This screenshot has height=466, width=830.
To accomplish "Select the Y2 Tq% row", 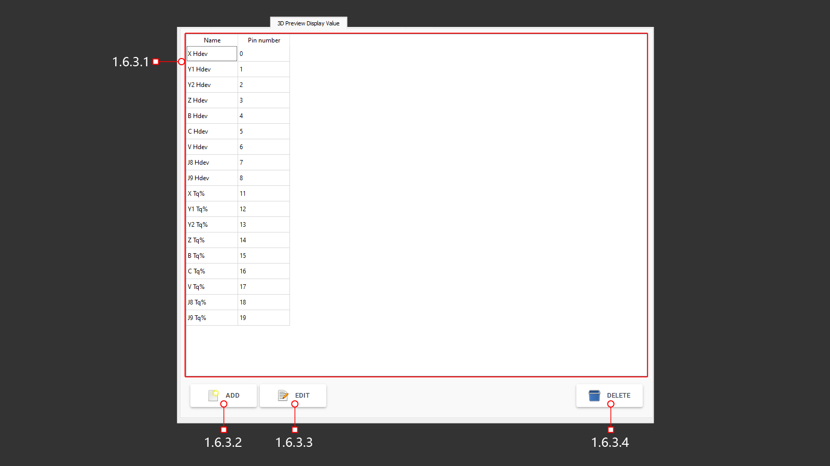I will pos(211,224).
